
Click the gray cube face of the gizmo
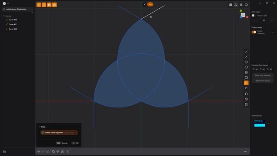[243, 15]
